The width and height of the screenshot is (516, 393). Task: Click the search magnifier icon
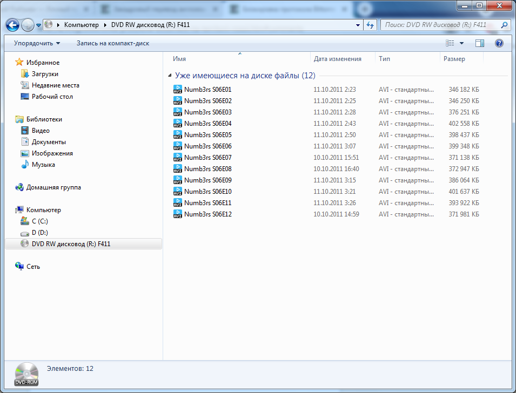click(x=504, y=25)
